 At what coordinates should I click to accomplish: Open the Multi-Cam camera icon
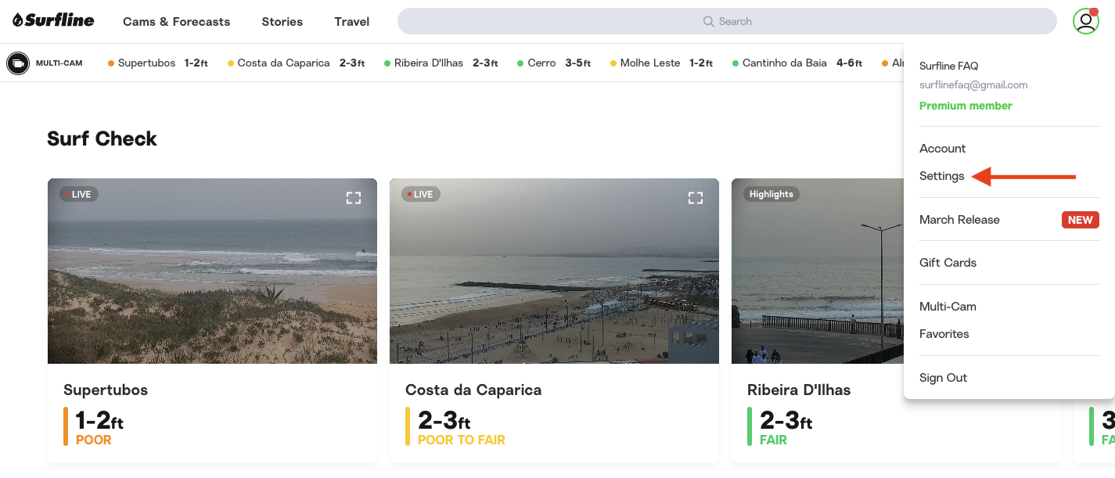pyautogui.click(x=18, y=63)
